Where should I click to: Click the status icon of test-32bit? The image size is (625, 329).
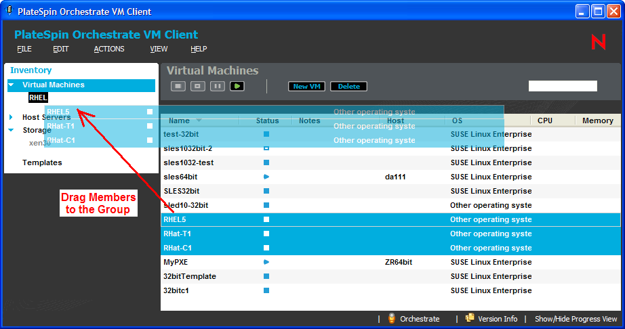click(266, 134)
